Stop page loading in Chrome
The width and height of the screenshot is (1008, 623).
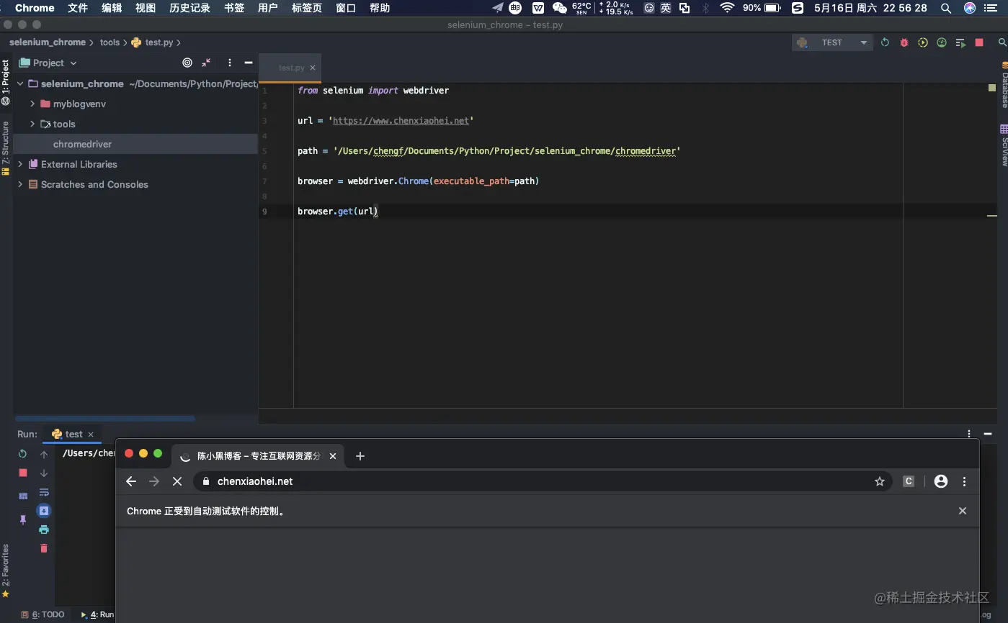point(177,481)
